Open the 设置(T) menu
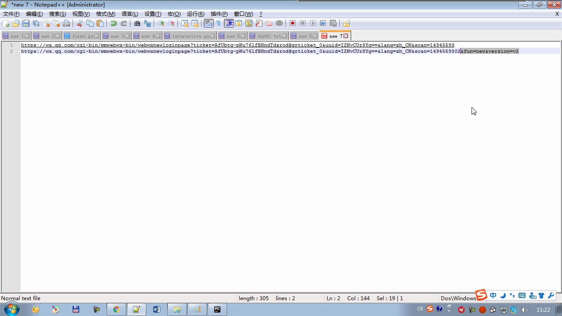Image resolution: width=562 pixels, height=316 pixels. (153, 14)
